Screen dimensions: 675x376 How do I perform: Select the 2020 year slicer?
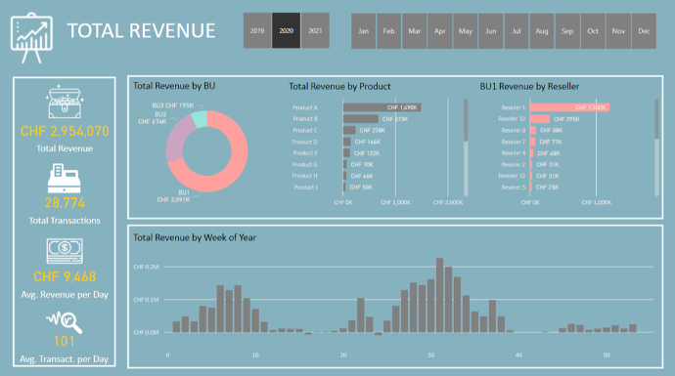287,30
